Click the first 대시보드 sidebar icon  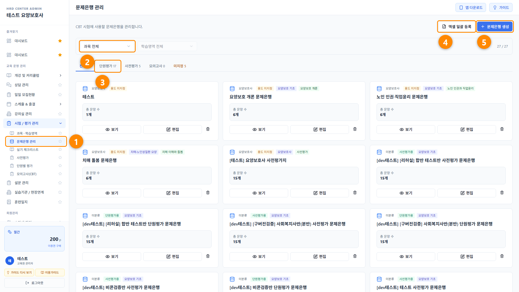[9, 41]
